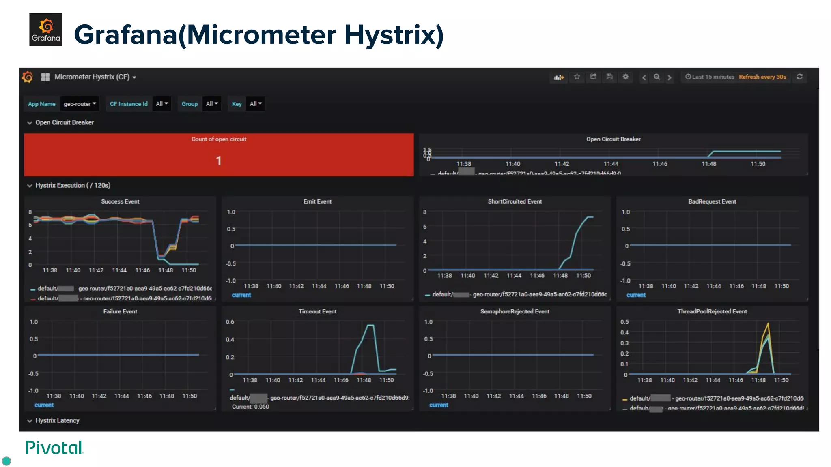Expand the Hystrix Latency row
This screenshot has height=467, width=831.
coord(53,420)
